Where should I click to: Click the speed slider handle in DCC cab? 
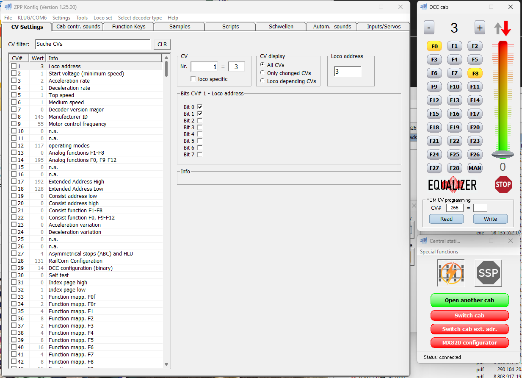(x=503, y=154)
